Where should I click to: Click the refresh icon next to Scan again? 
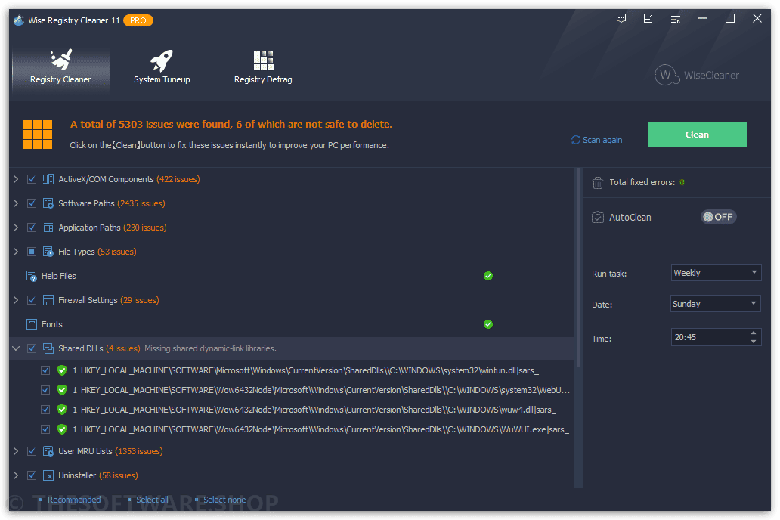pos(576,140)
